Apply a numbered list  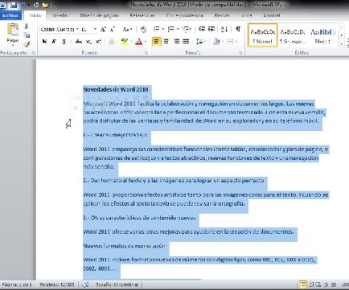[x=170, y=29]
